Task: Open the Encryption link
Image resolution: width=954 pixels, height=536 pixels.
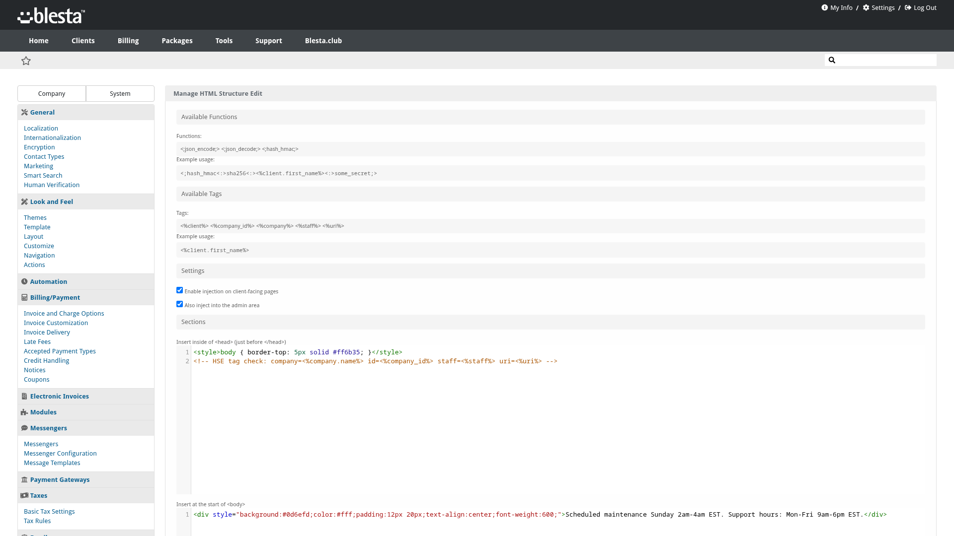Action: (39, 147)
